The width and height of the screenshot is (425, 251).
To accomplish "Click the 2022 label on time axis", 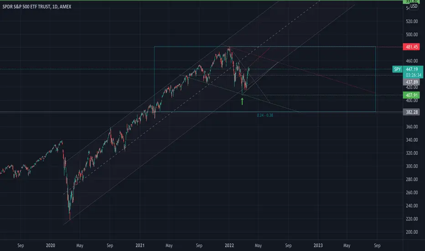I will [229, 246].
